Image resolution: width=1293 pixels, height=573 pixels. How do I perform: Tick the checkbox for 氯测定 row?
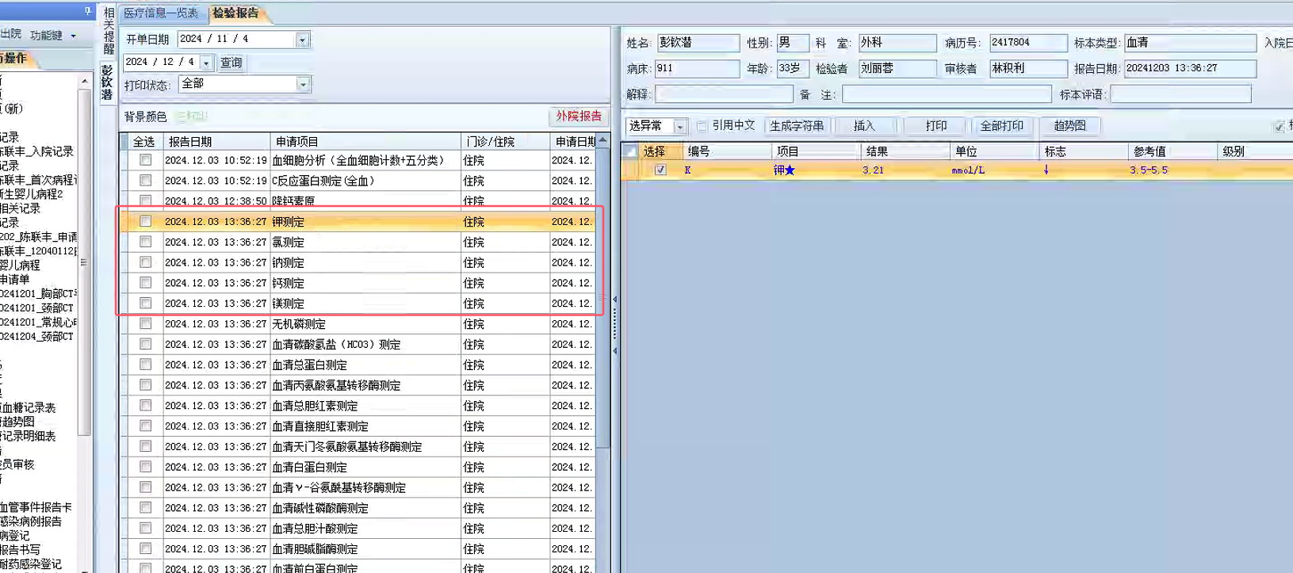[145, 242]
